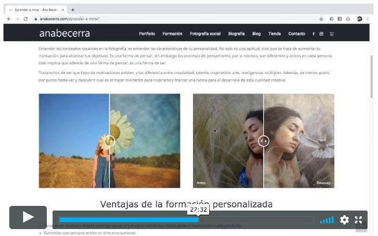Adjust the video volume bars
The image size is (378, 236).
327,220
